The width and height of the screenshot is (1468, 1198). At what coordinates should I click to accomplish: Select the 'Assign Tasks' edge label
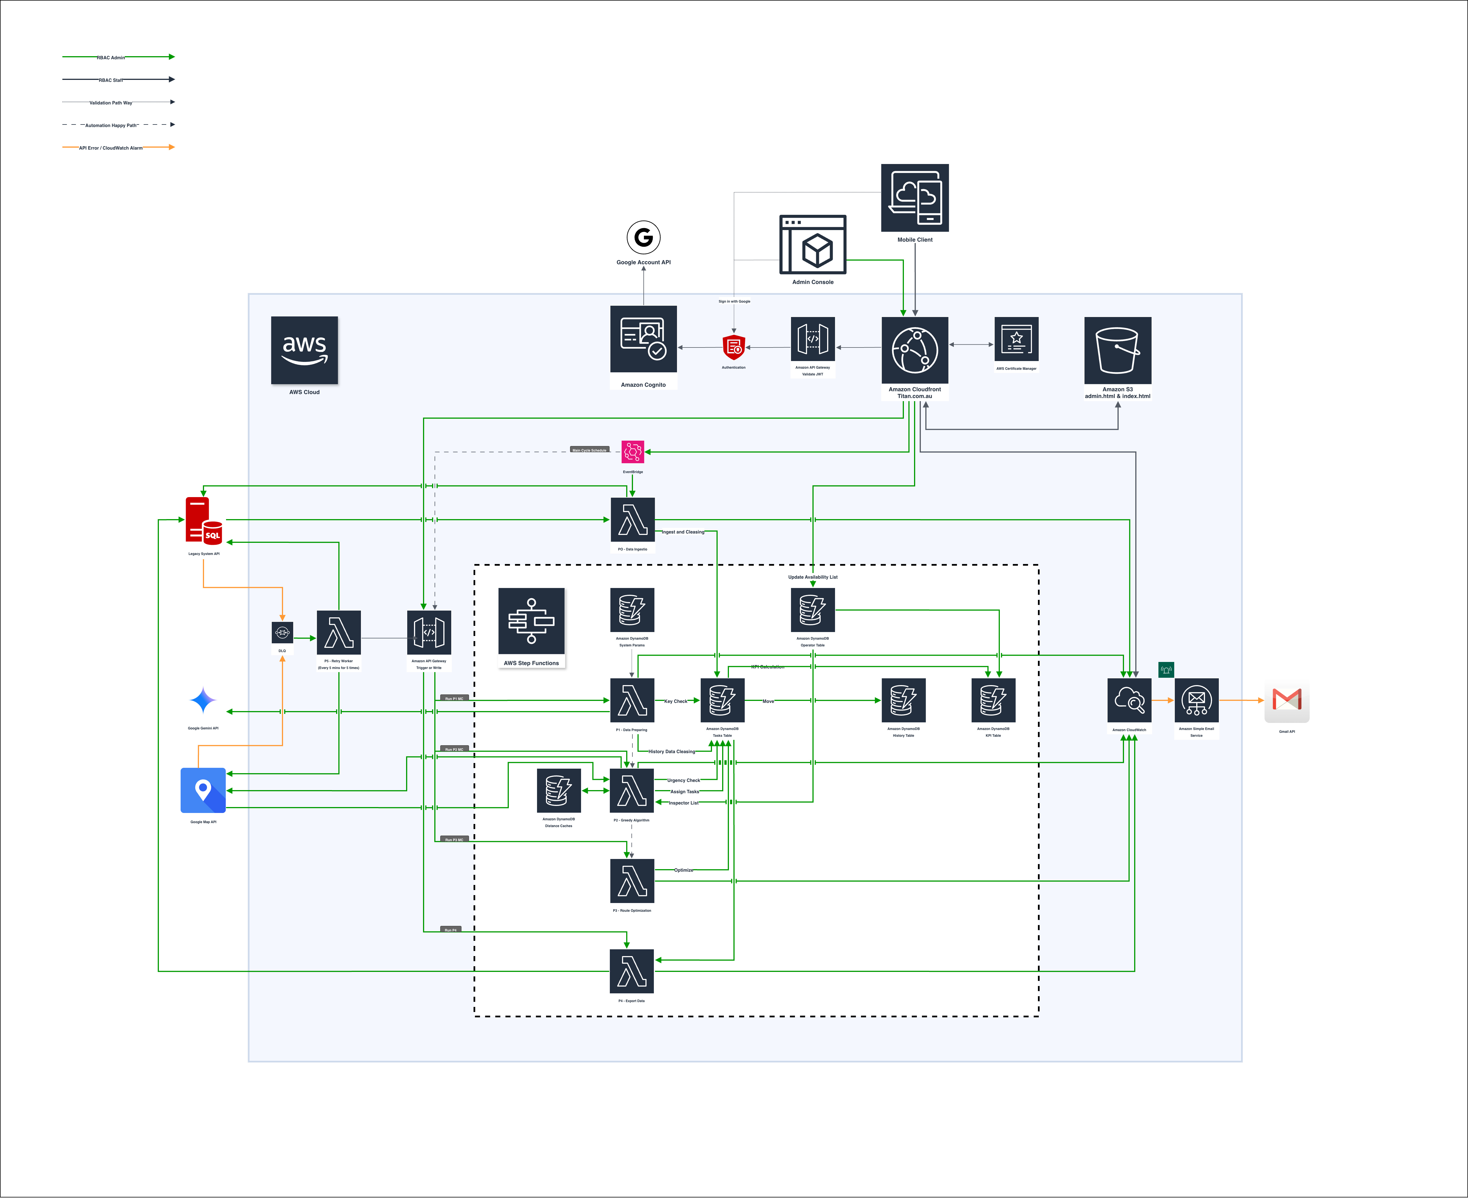pos(685,792)
